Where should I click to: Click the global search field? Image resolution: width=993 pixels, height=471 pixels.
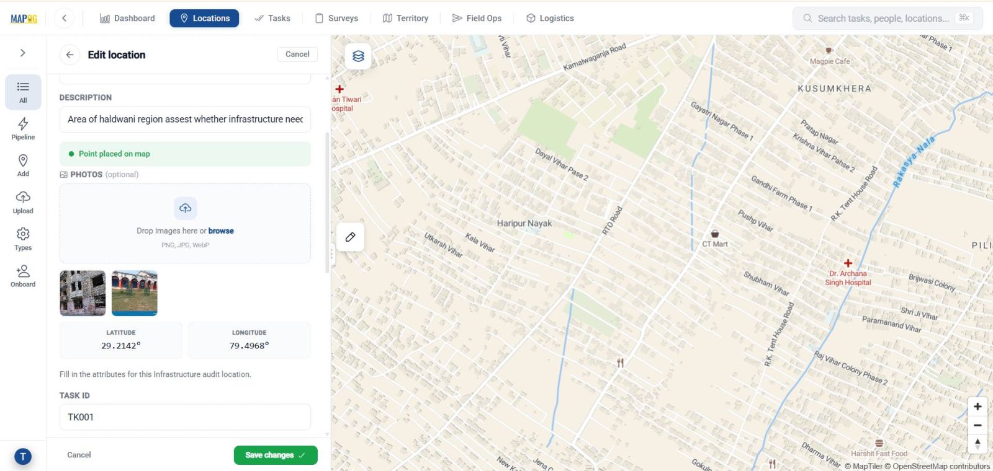coord(887,18)
